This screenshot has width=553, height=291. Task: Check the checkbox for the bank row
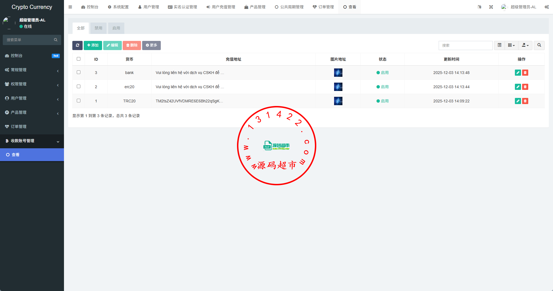[78, 72]
